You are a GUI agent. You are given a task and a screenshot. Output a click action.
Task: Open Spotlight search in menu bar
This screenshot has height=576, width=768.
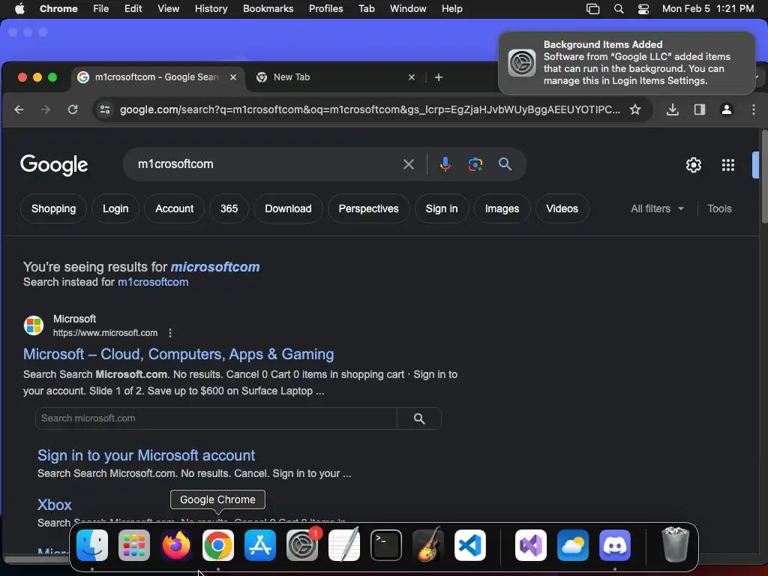pos(619,9)
